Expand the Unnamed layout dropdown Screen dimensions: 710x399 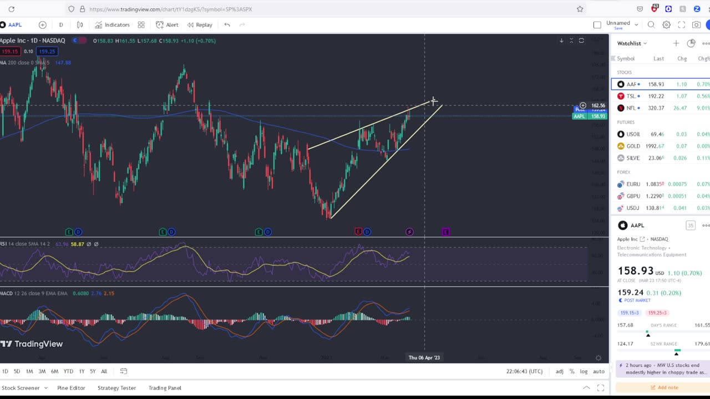[636, 24]
